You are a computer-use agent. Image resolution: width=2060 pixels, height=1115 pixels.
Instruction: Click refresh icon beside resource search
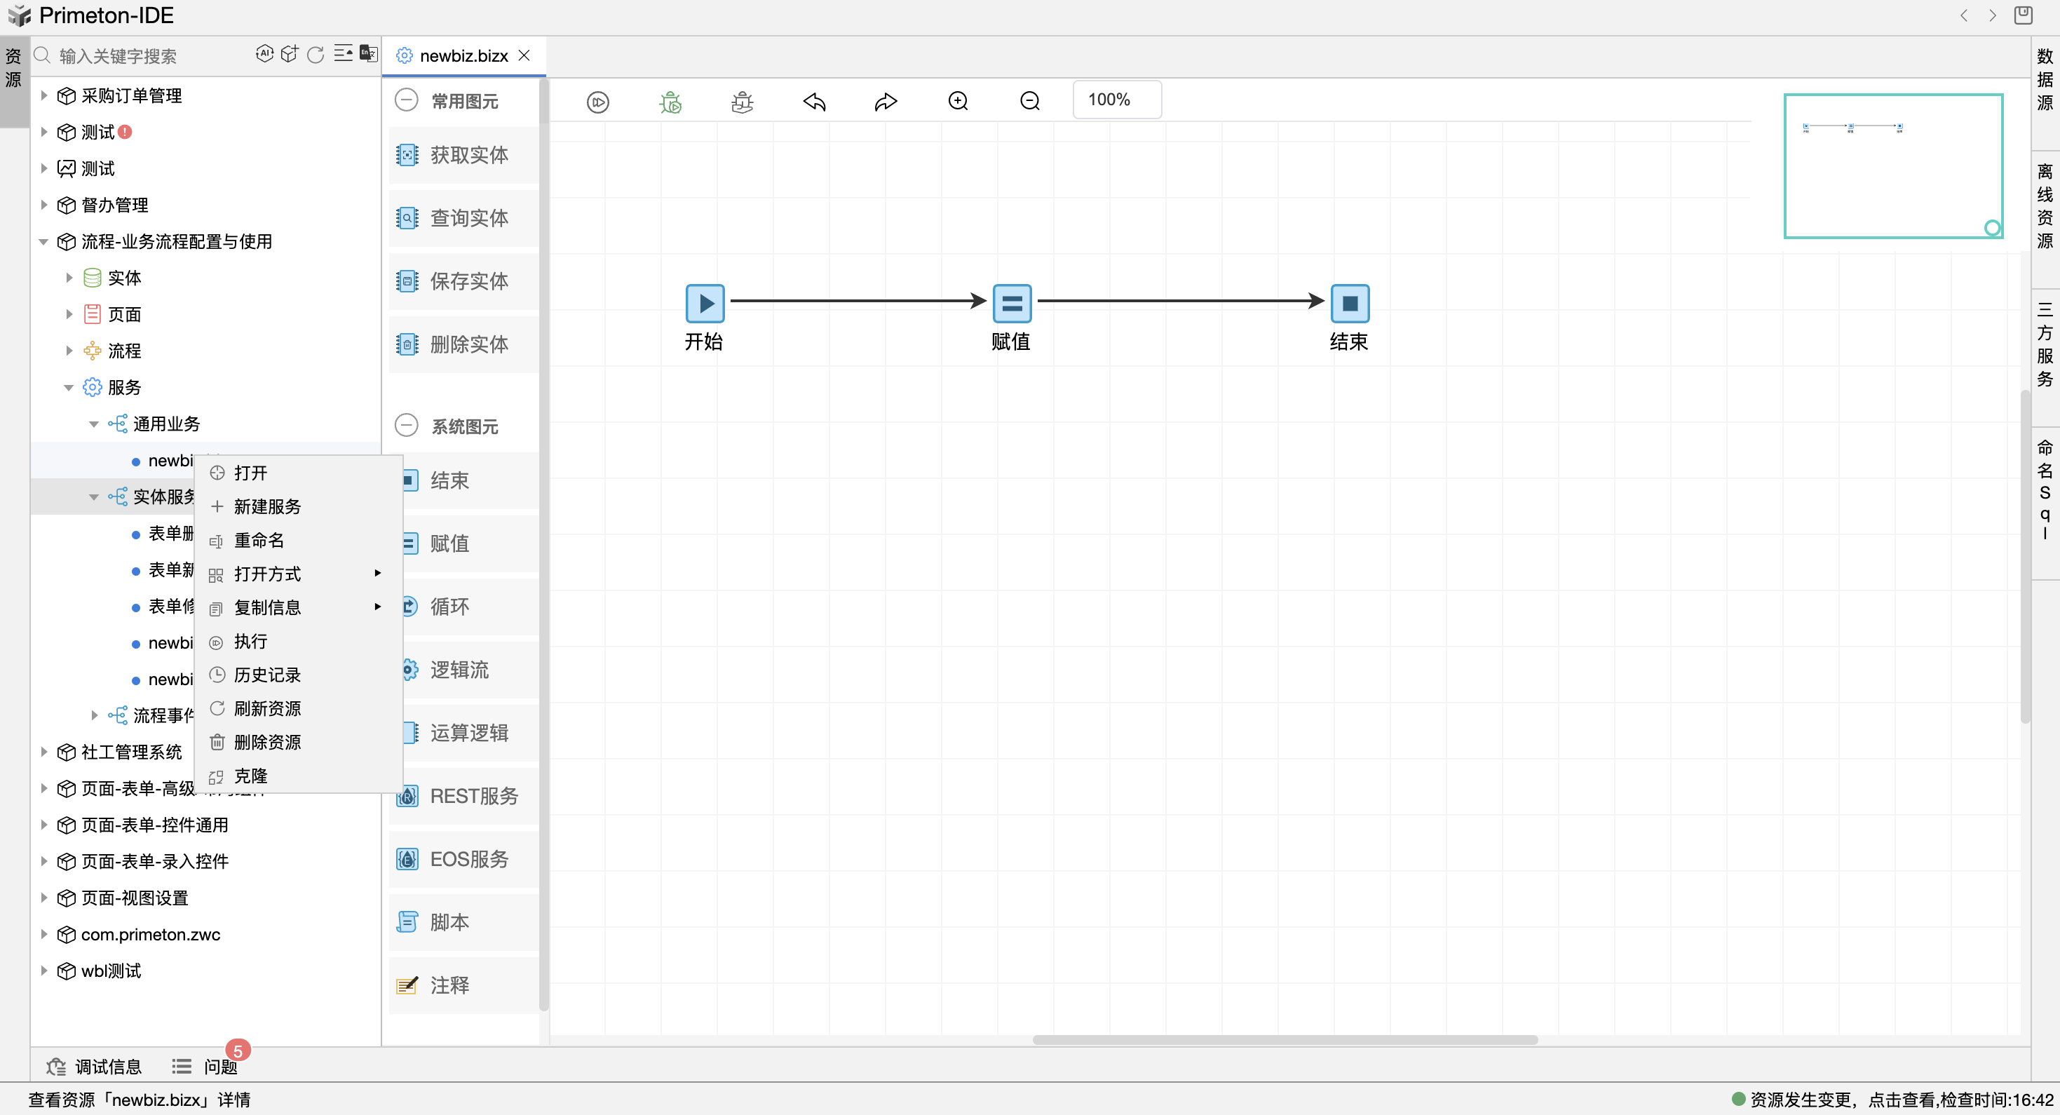click(x=316, y=55)
